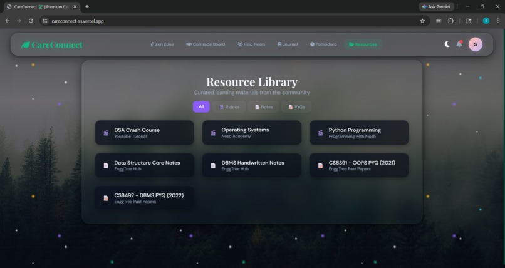The height and width of the screenshot is (268, 505).
Task: Open browser extensions puzzle icon
Action: 451,21
